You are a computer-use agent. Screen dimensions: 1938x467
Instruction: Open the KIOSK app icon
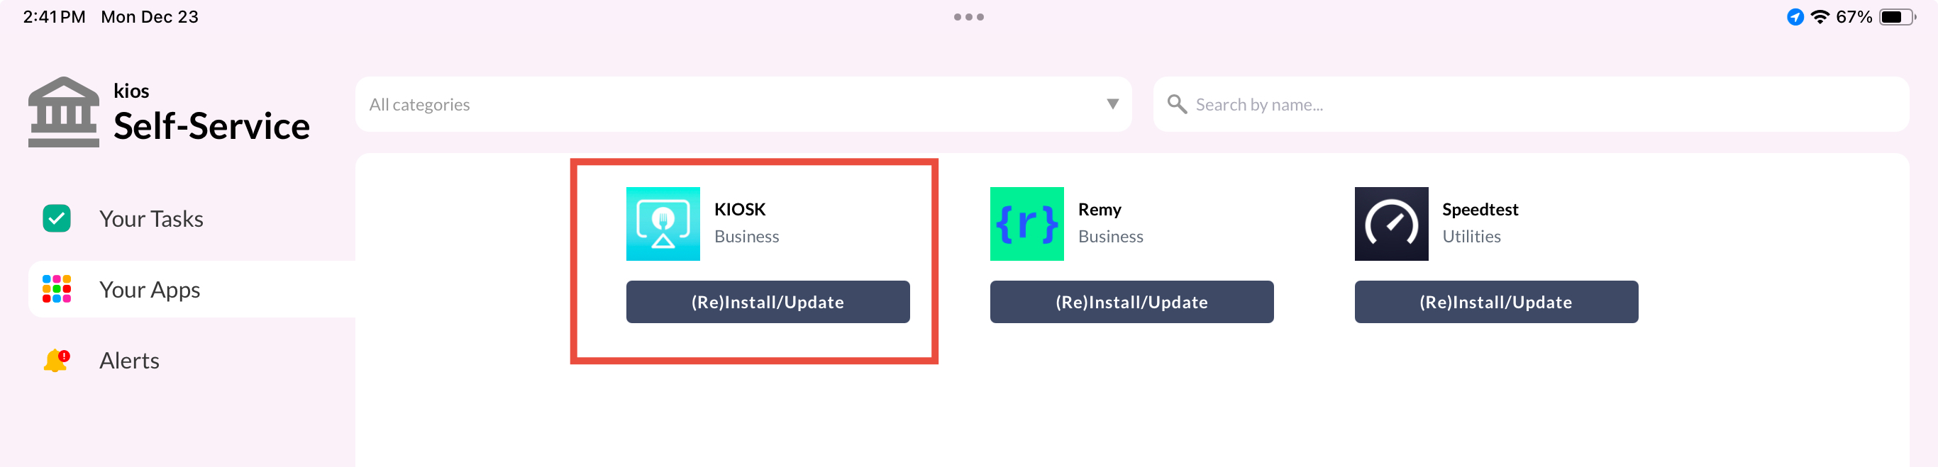tap(663, 224)
